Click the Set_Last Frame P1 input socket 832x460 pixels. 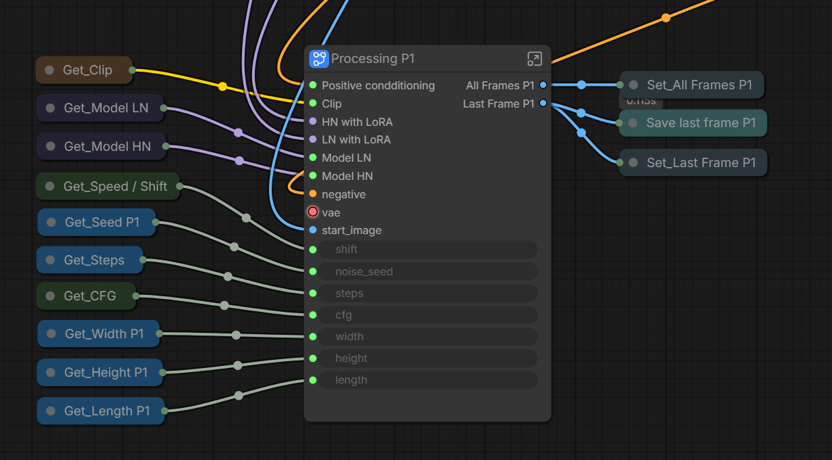(x=620, y=162)
